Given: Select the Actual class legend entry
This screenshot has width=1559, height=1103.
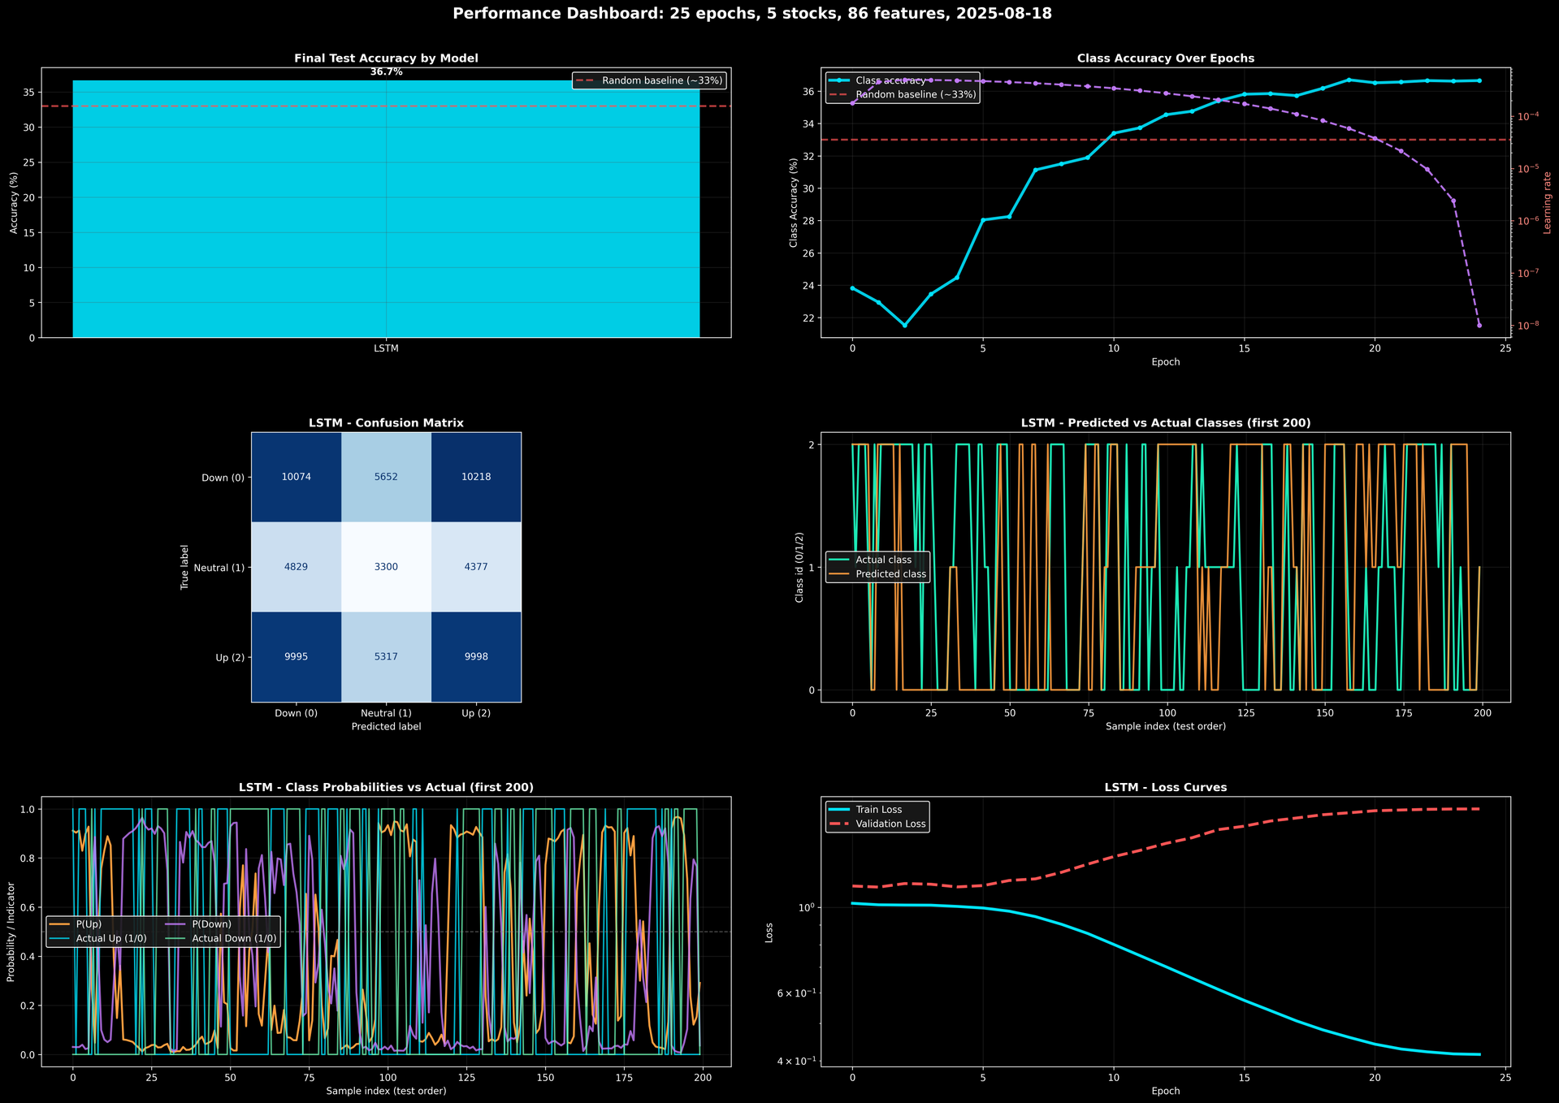Looking at the screenshot, I should [x=883, y=560].
